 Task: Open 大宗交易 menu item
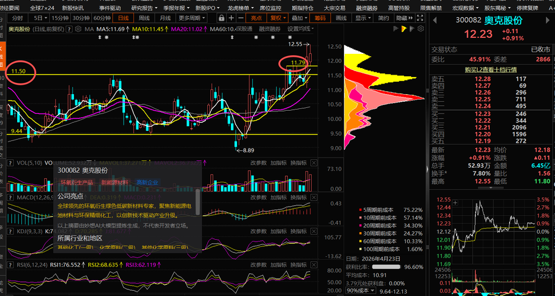(x=335, y=8)
